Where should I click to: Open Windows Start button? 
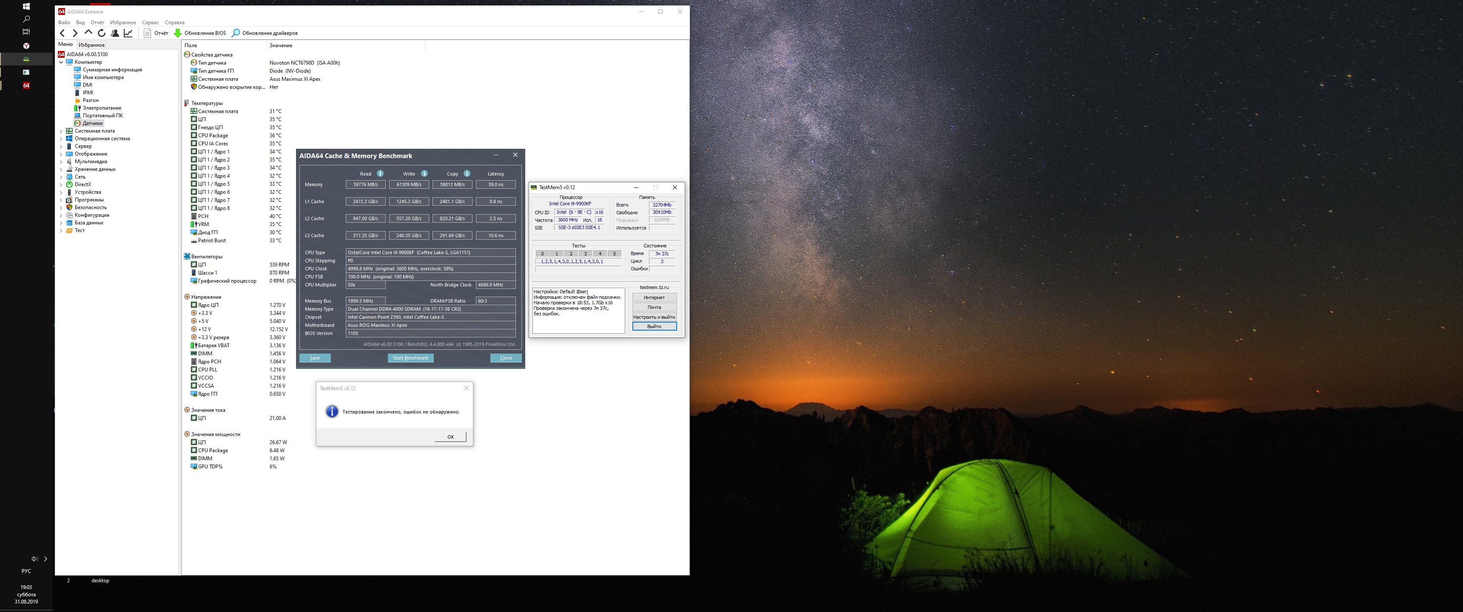tap(26, 6)
